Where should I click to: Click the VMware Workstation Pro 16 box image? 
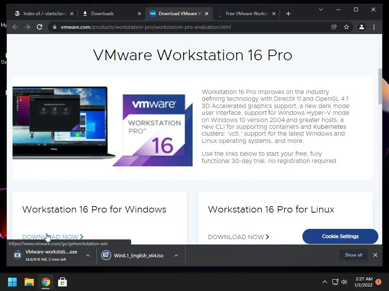point(153,130)
